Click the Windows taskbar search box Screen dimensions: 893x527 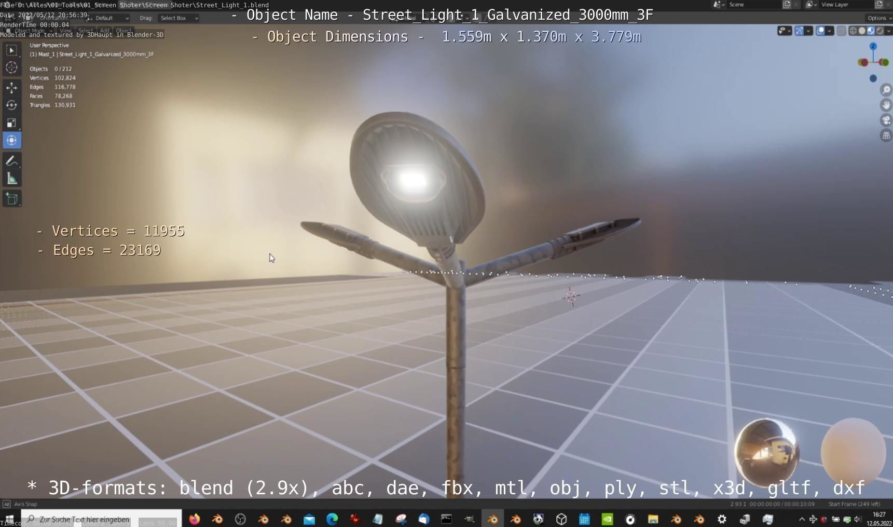[102, 519]
